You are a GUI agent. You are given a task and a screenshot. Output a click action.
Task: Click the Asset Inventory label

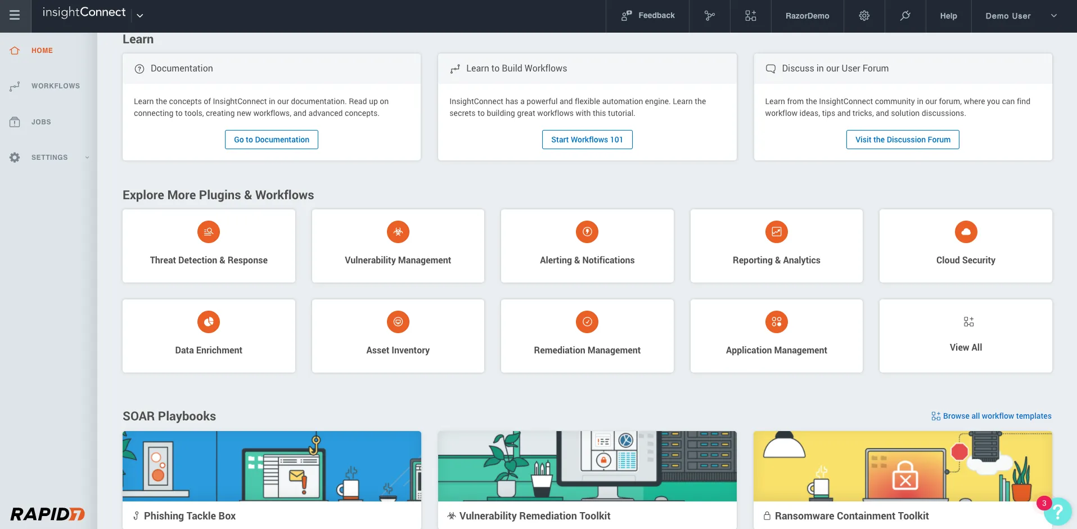pos(398,350)
